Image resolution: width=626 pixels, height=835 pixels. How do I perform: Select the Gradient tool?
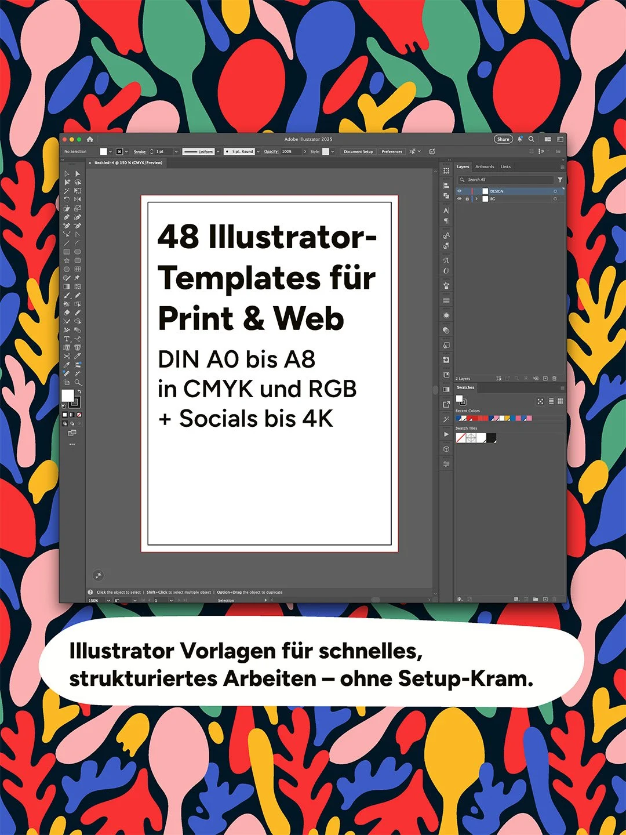(67, 286)
